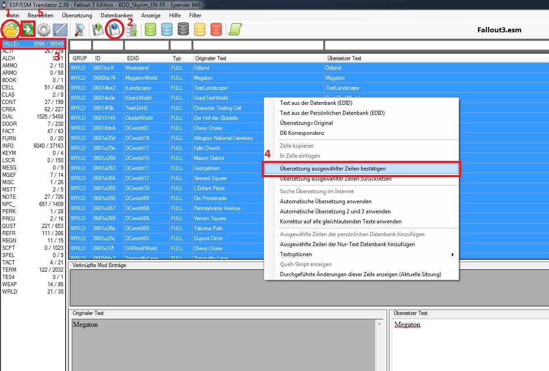Click the green arrow finalize icon

click(28, 30)
